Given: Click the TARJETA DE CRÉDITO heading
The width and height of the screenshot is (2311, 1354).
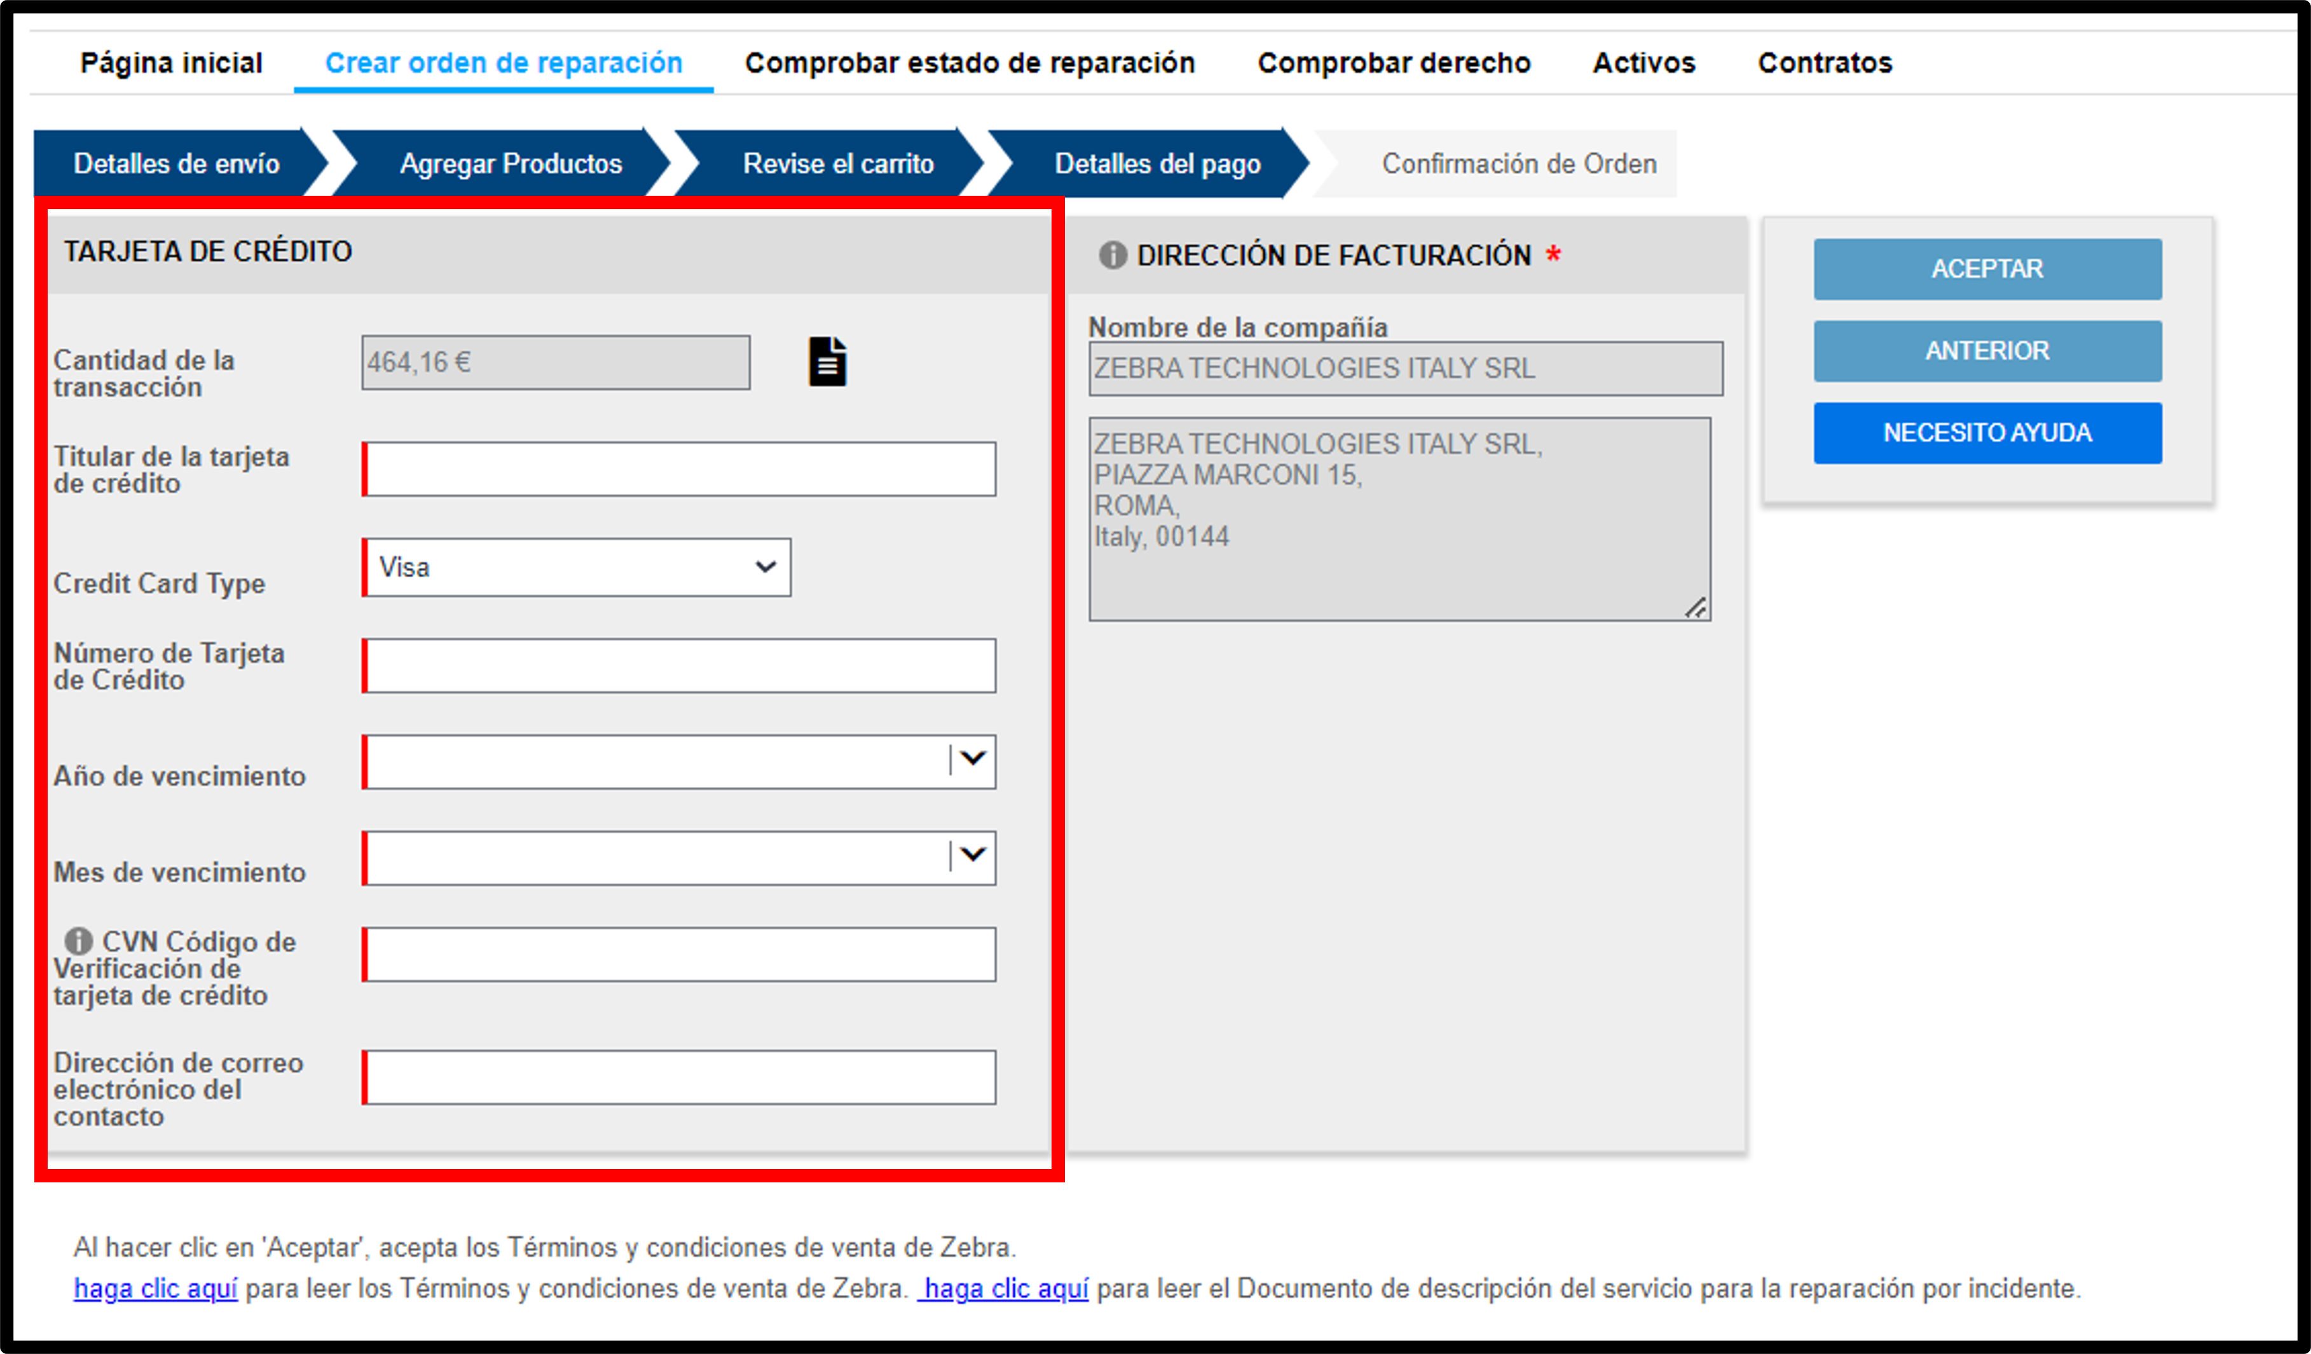Looking at the screenshot, I should coord(208,251).
